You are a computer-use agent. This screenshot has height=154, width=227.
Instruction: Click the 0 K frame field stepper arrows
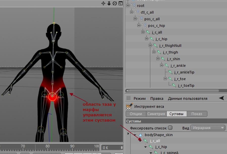(x=122, y=148)
